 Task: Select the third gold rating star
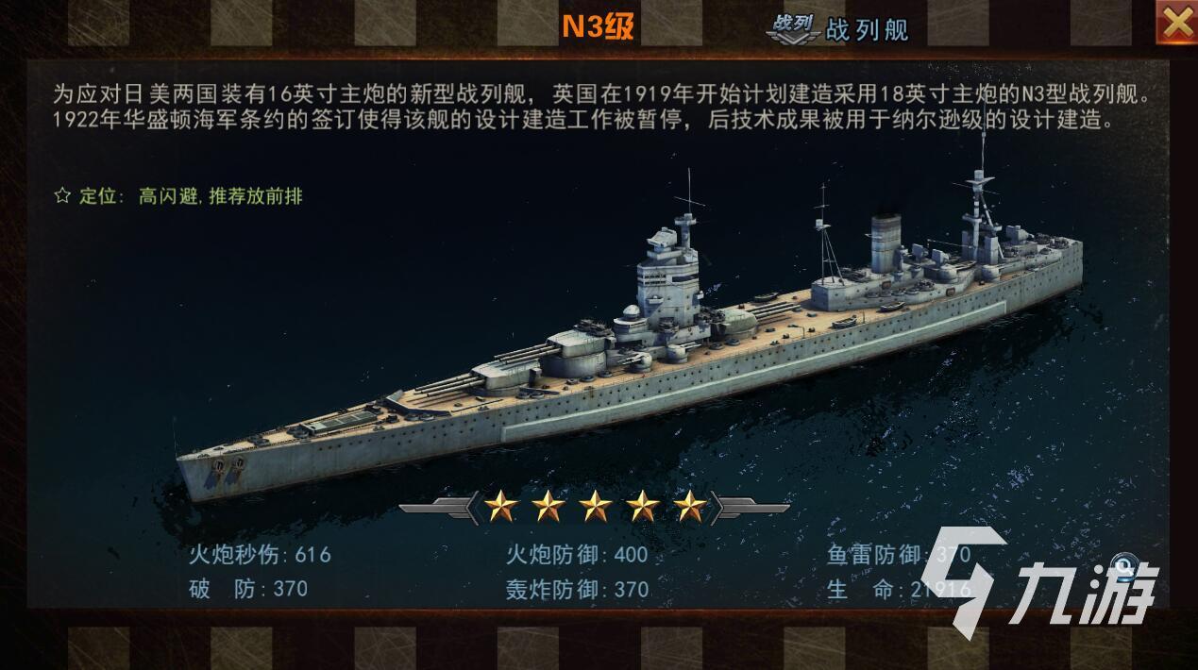click(595, 507)
